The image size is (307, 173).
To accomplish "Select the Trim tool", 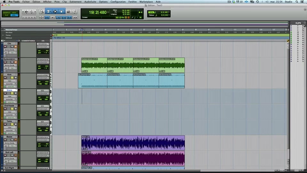I will 48,12.
